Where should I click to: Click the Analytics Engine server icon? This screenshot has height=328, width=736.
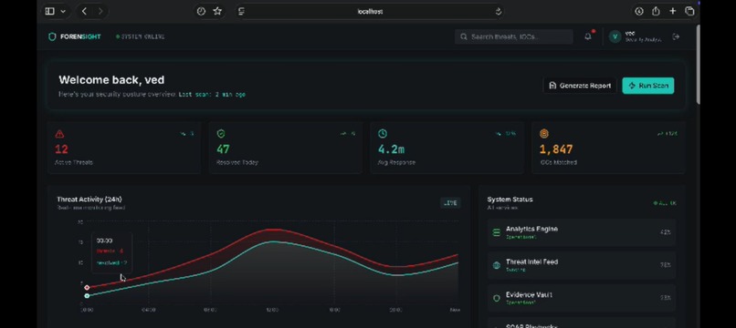pyautogui.click(x=497, y=232)
